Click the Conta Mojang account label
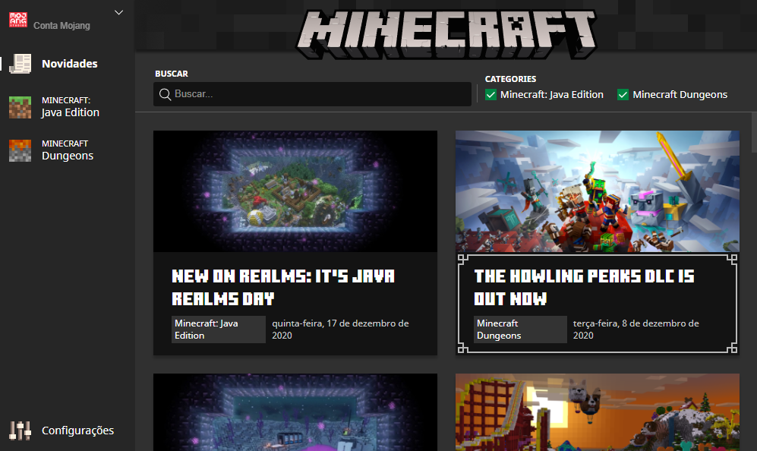 [62, 26]
